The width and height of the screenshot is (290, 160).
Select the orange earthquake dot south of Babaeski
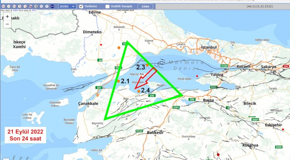tap(119, 48)
